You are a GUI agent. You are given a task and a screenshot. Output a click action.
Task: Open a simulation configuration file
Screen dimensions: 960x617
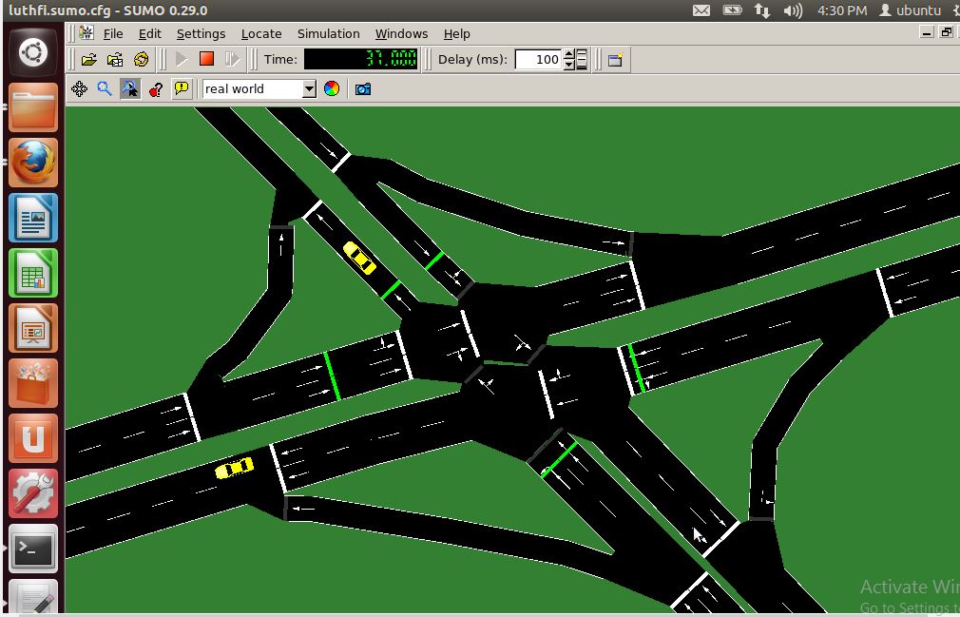click(x=90, y=59)
